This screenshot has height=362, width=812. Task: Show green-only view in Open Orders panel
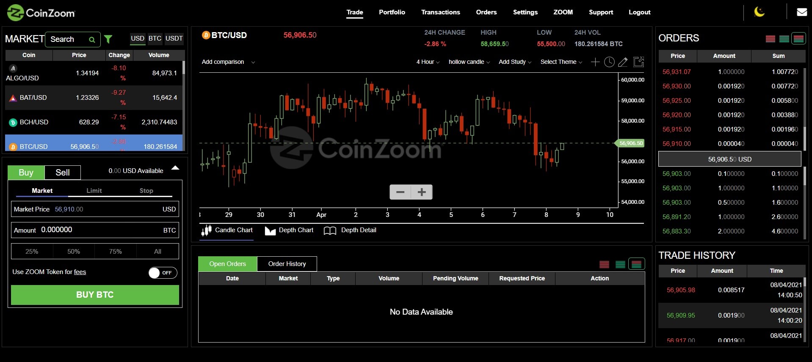(621, 264)
